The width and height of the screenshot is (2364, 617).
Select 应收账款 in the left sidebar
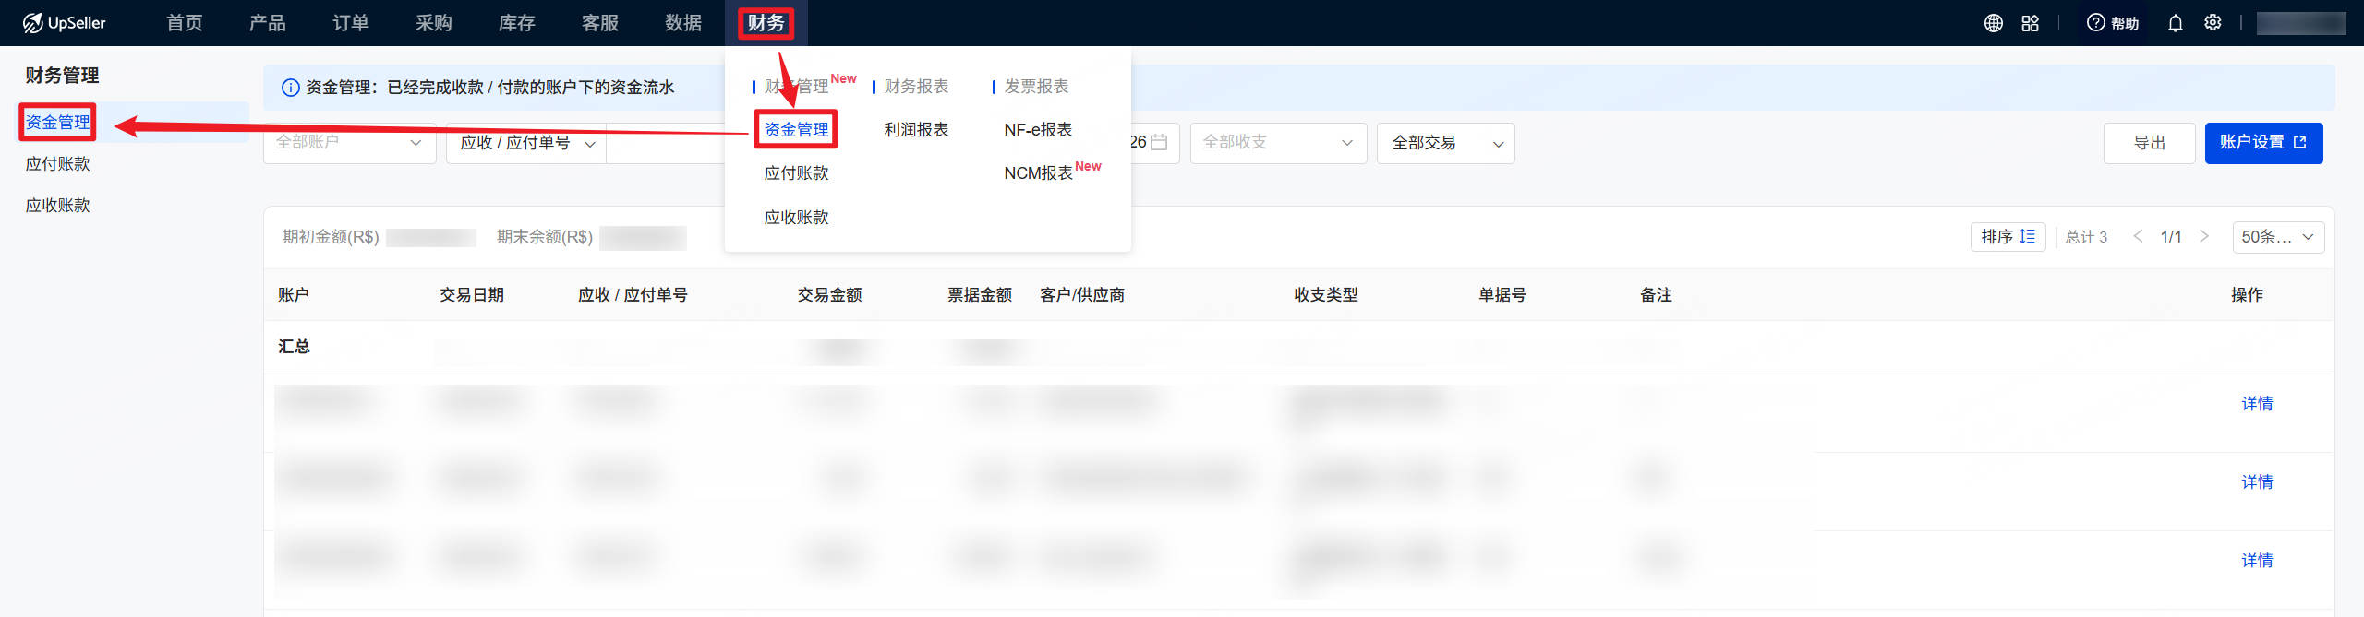pos(57,206)
